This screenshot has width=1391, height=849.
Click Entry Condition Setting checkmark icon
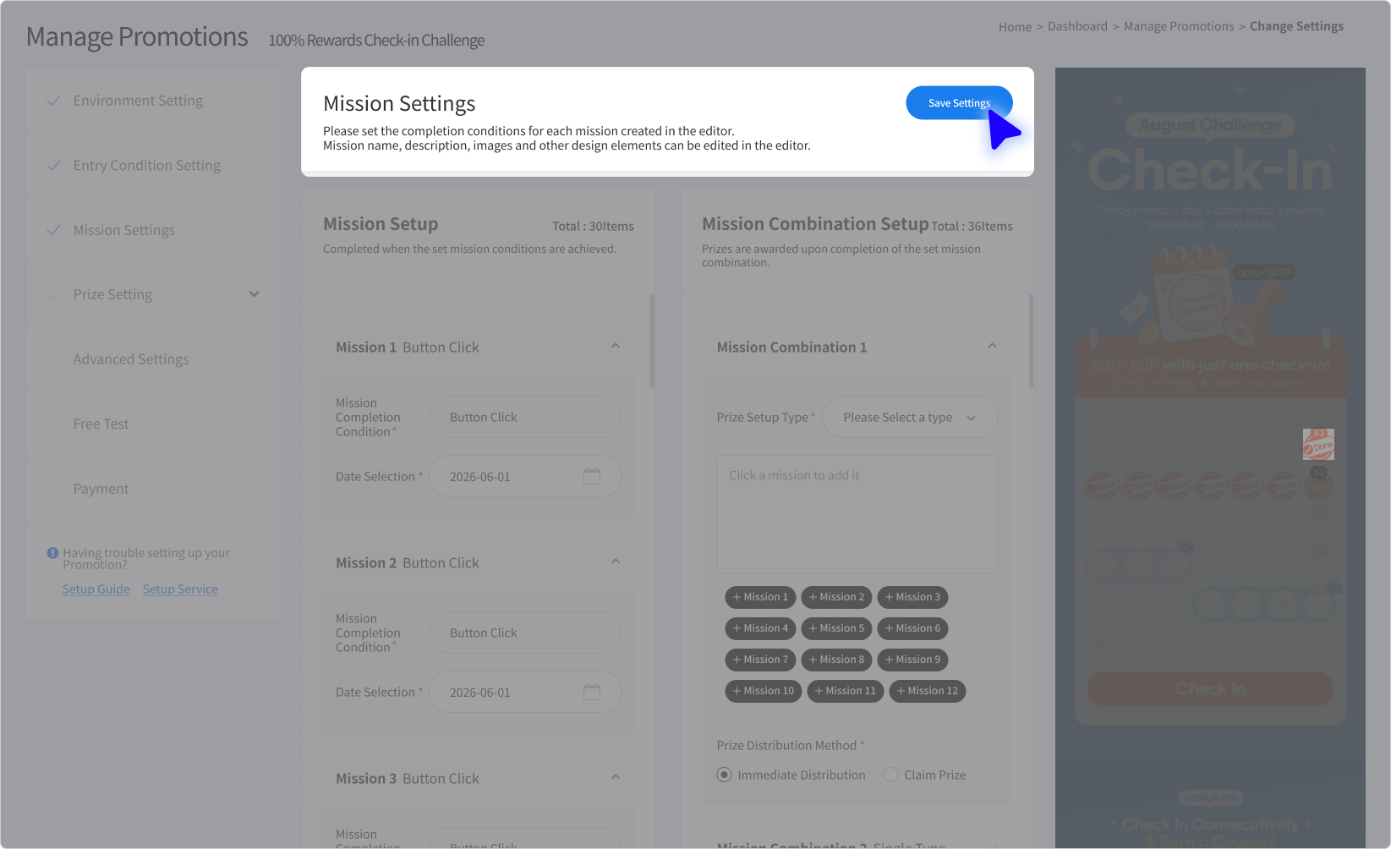coord(53,166)
